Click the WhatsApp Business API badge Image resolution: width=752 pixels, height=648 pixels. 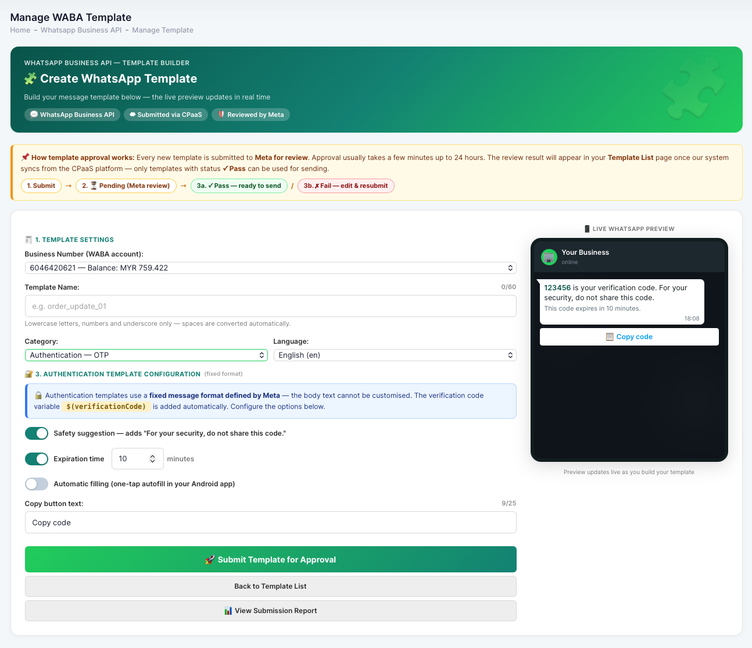(72, 115)
